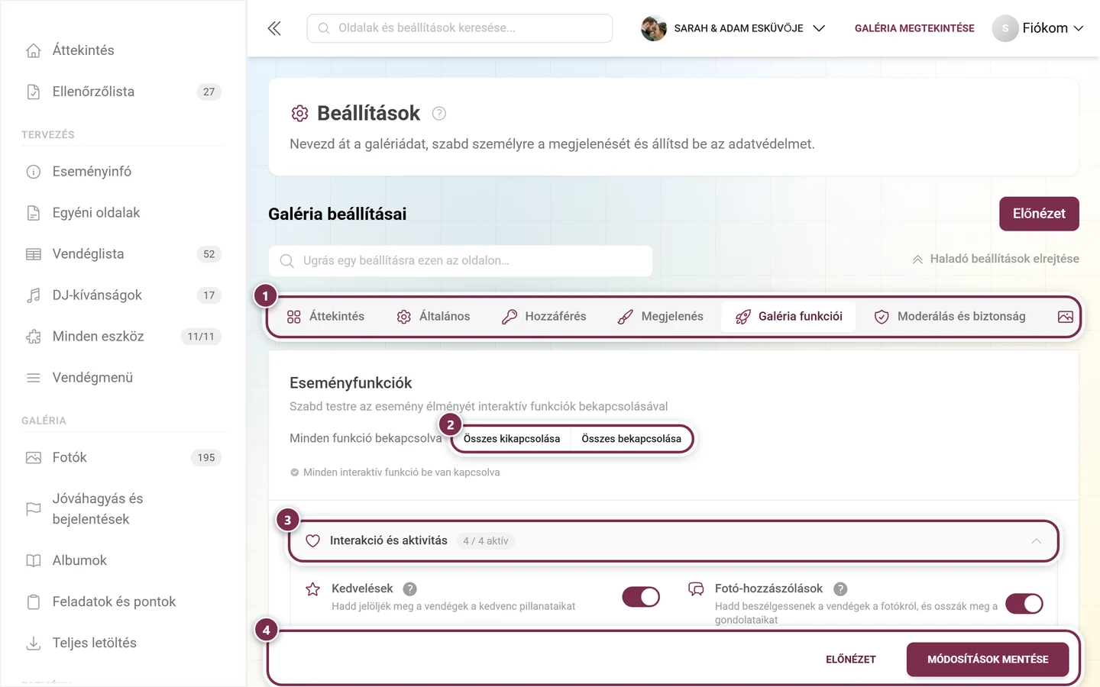The image size is (1100, 687).
Task: Switch to the Hozzáférés tab
Action: 544,317
